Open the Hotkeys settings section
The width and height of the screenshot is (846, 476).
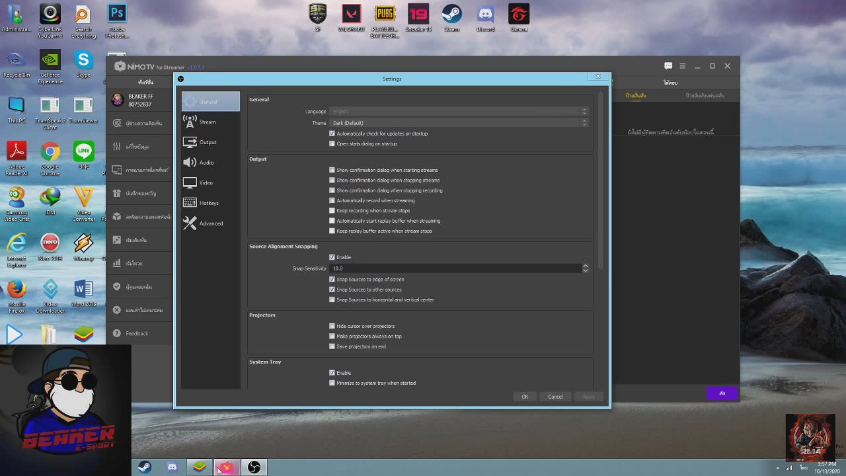tap(208, 203)
